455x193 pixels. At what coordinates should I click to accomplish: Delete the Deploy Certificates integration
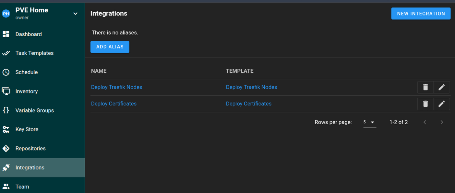[x=425, y=104]
